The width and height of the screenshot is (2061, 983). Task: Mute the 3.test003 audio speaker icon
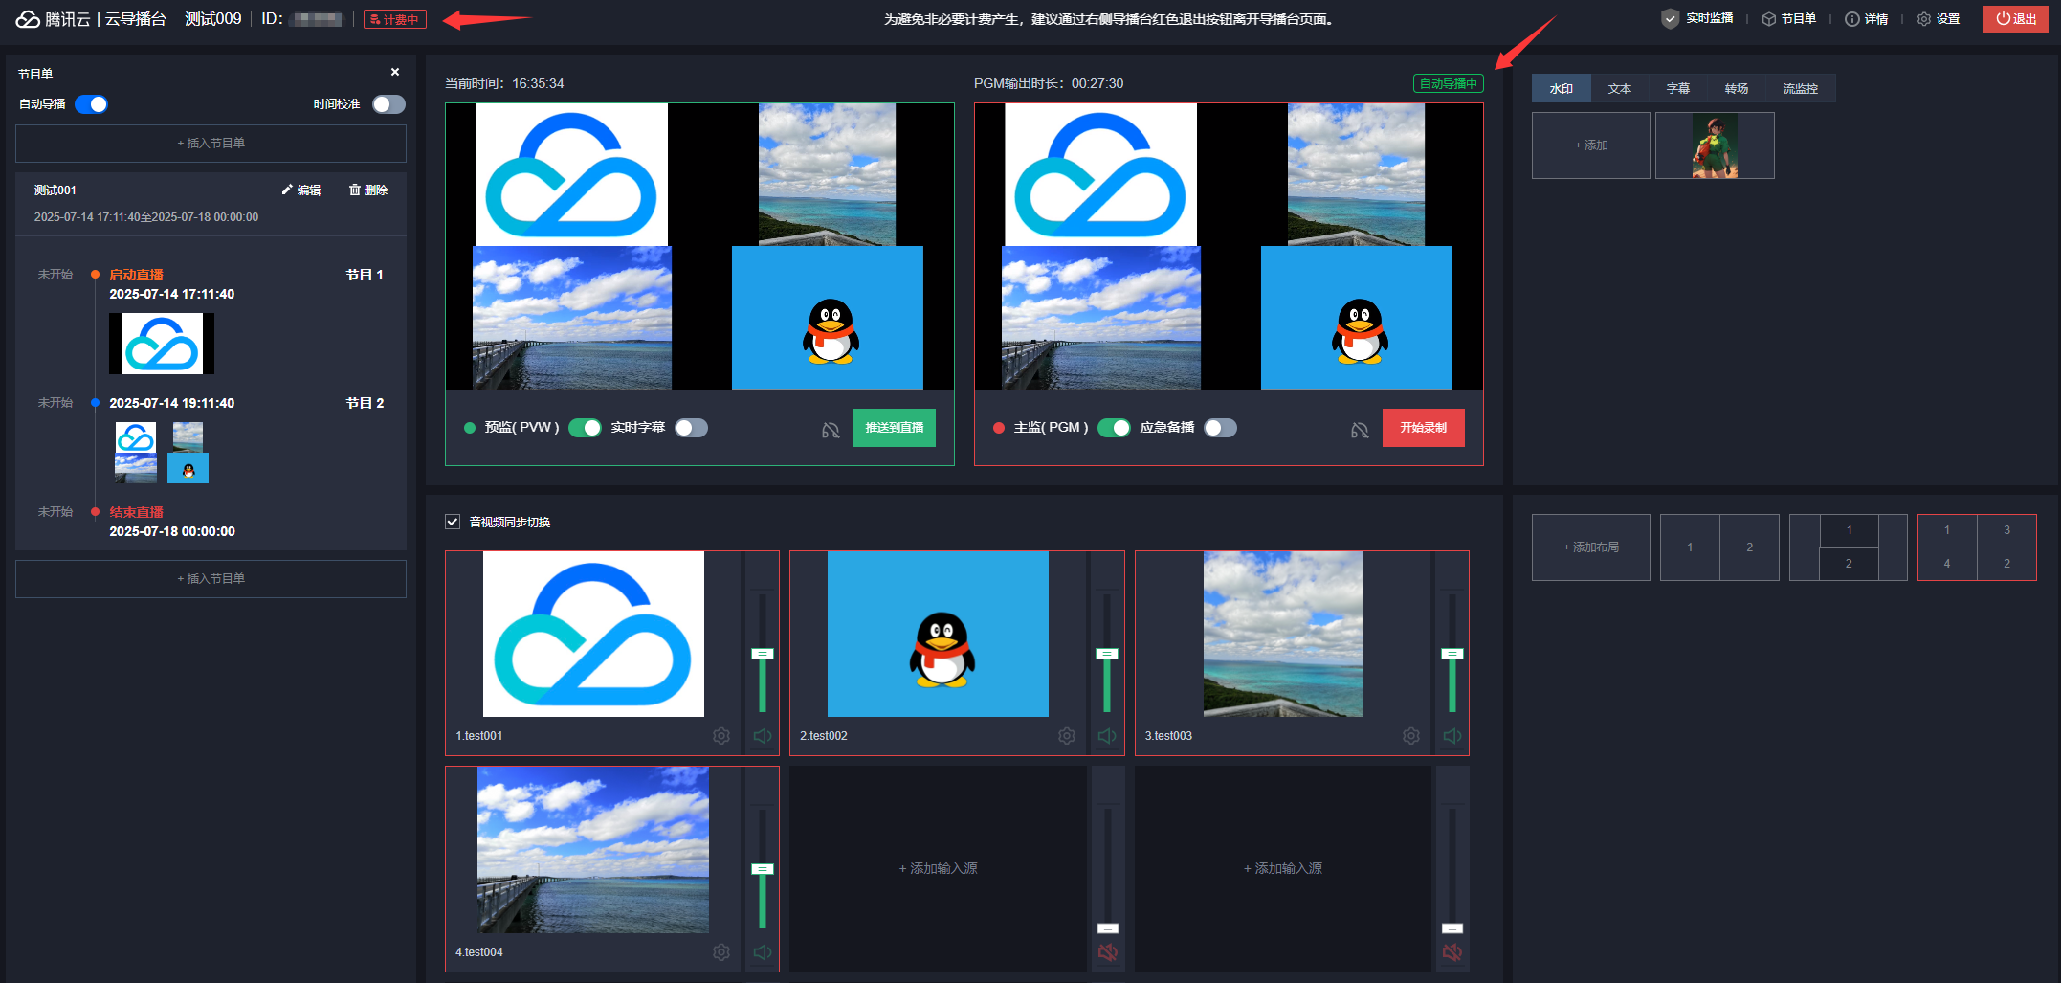point(1452,736)
